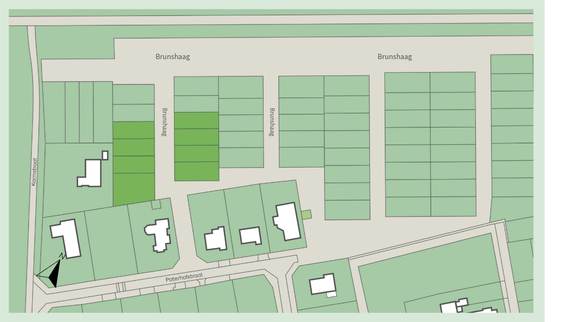Select the Karnstraat street label

tap(34, 172)
